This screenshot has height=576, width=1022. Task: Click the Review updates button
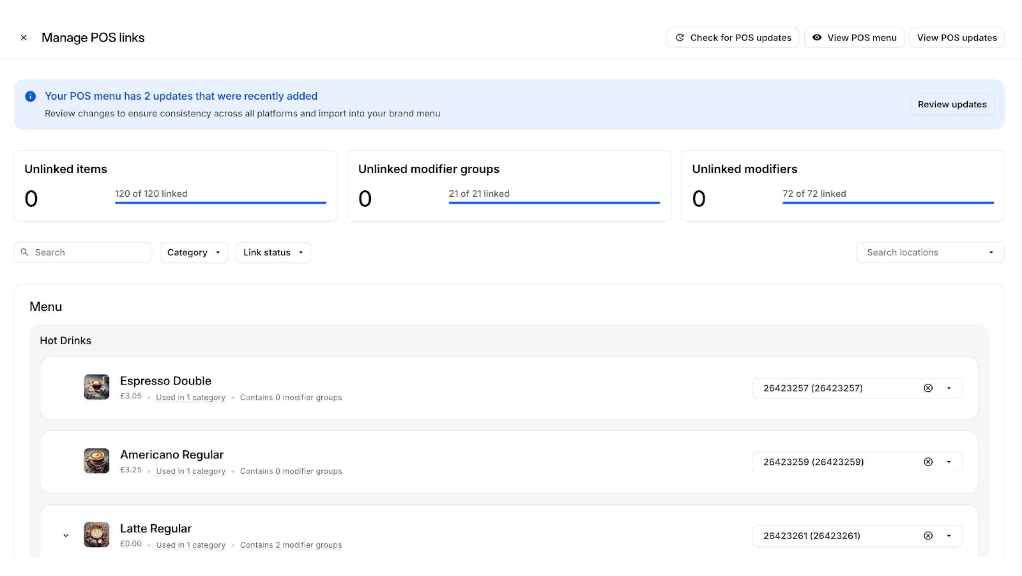(952, 105)
